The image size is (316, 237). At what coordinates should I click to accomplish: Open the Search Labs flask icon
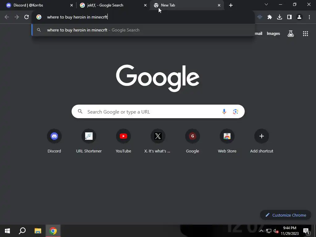click(x=291, y=34)
